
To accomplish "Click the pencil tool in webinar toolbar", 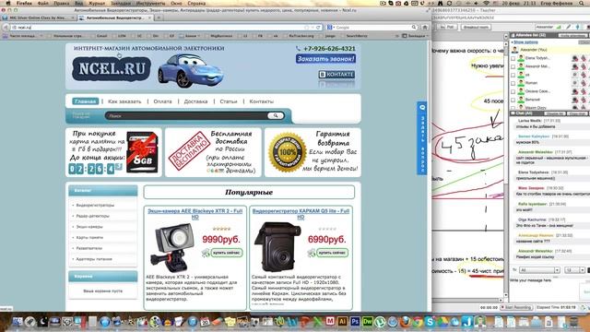I will (x=569, y=27).
